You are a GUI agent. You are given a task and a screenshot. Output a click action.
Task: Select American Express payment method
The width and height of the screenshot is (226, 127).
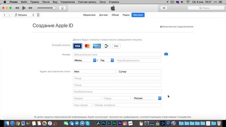click(x=97, y=46)
